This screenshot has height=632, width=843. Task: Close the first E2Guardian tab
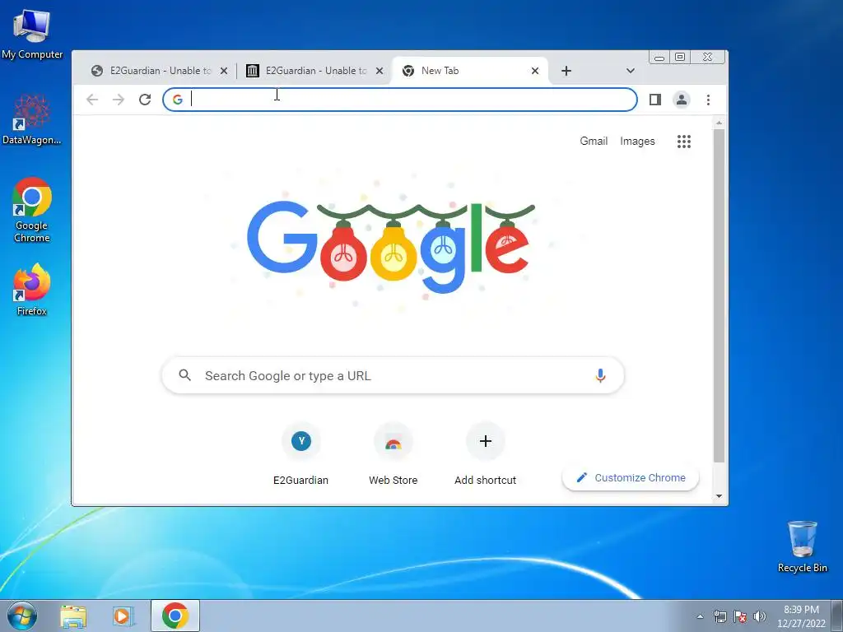coord(224,71)
